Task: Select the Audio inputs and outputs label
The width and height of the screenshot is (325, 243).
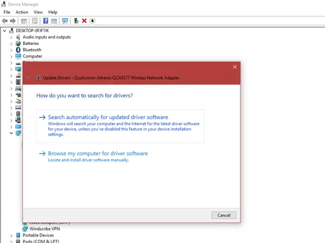Action: click(47, 37)
